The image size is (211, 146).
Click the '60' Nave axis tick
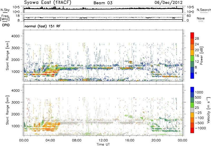point(189,16)
